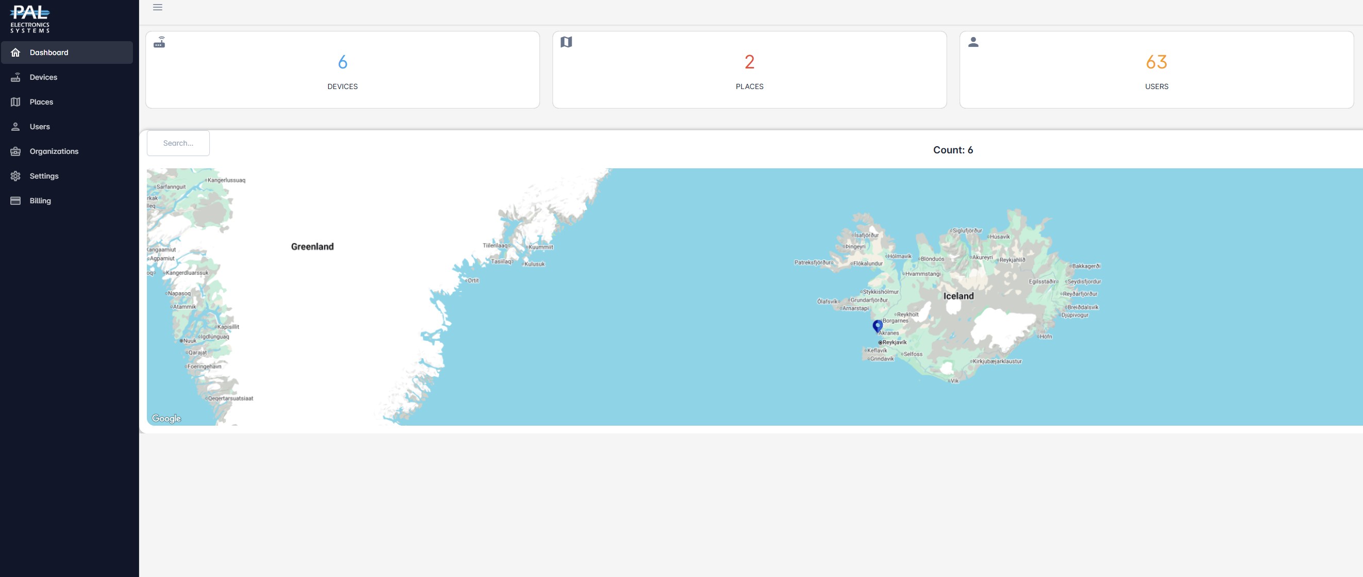This screenshot has width=1363, height=577.
Task: Click the 63 users count number
Action: coord(1156,62)
